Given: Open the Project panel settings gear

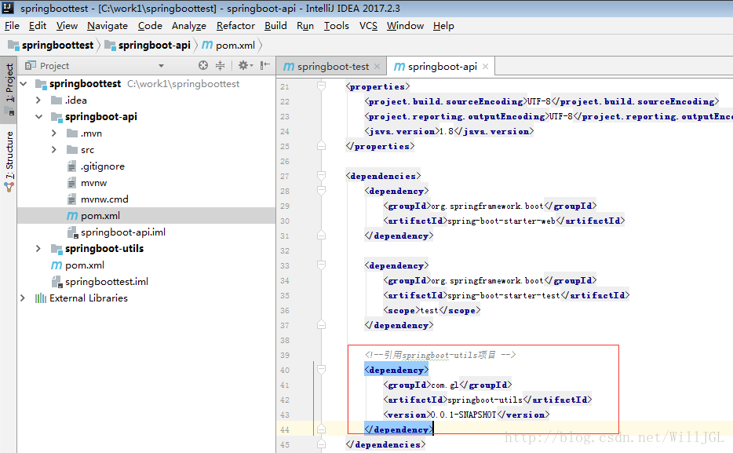Looking at the screenshot, I should (243, 66).
